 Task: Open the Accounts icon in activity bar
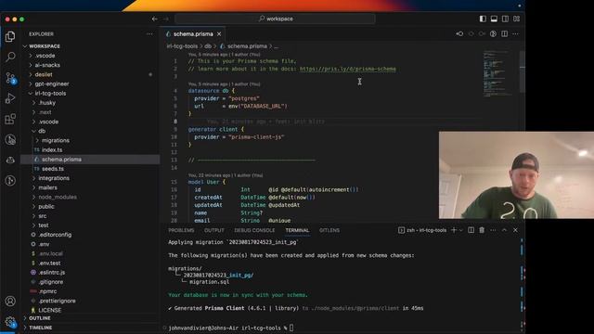pos(10,301)
